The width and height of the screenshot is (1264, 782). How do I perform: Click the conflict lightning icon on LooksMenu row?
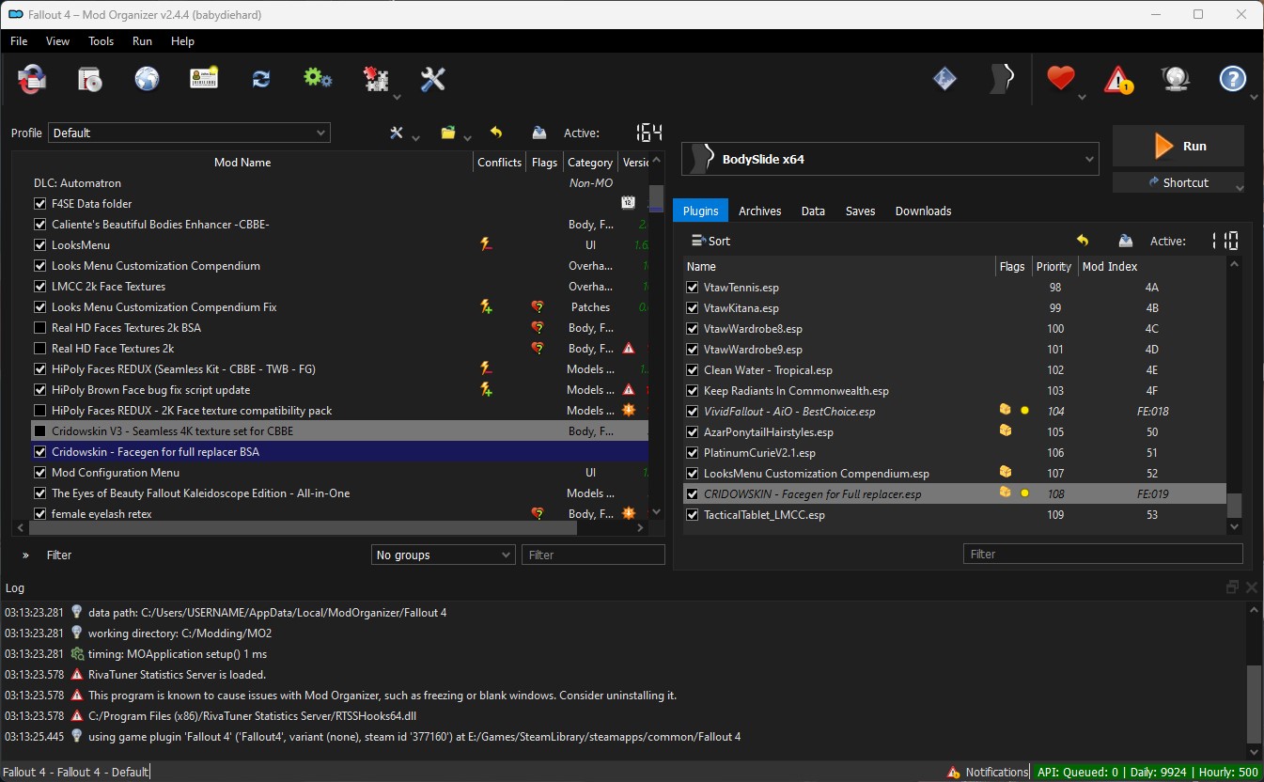coord(486,245)
